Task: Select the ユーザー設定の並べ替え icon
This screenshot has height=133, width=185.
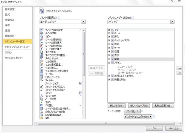Action: 41,108
